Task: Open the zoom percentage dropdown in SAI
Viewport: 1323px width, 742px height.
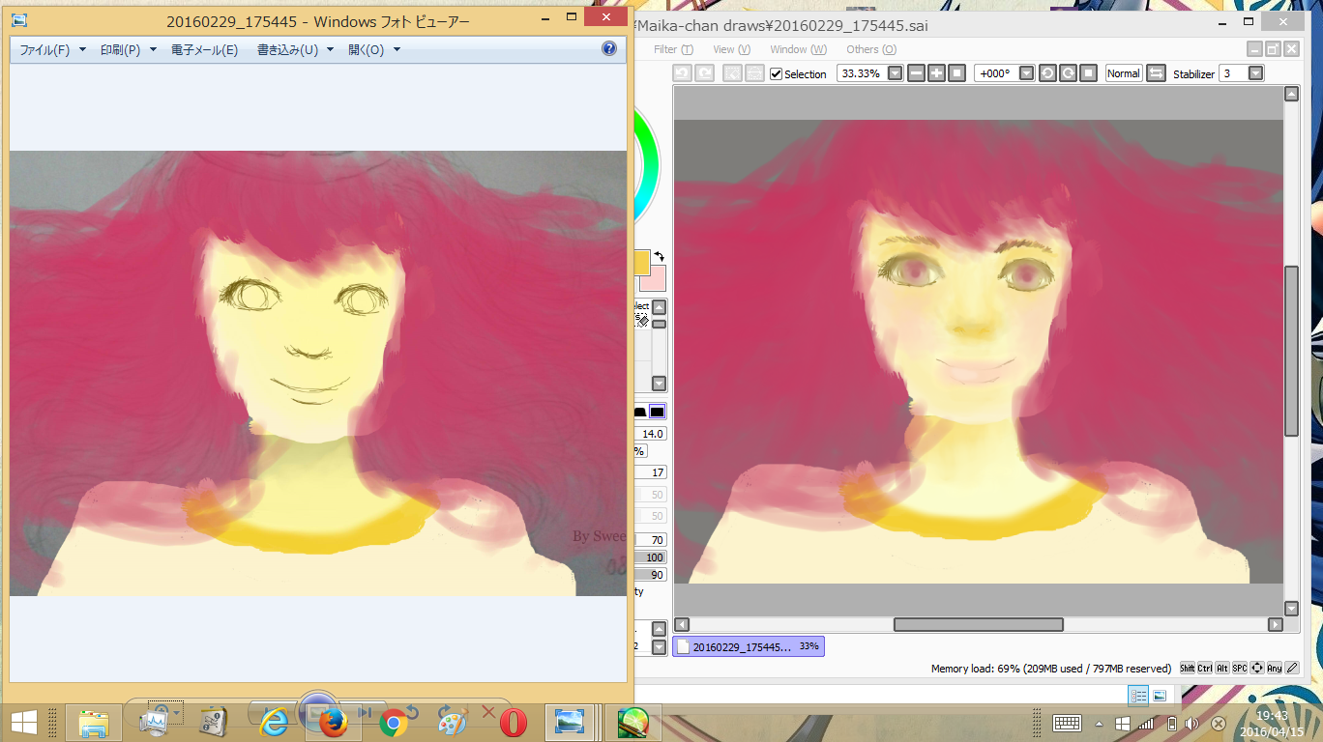Action: tap(896, 73)
